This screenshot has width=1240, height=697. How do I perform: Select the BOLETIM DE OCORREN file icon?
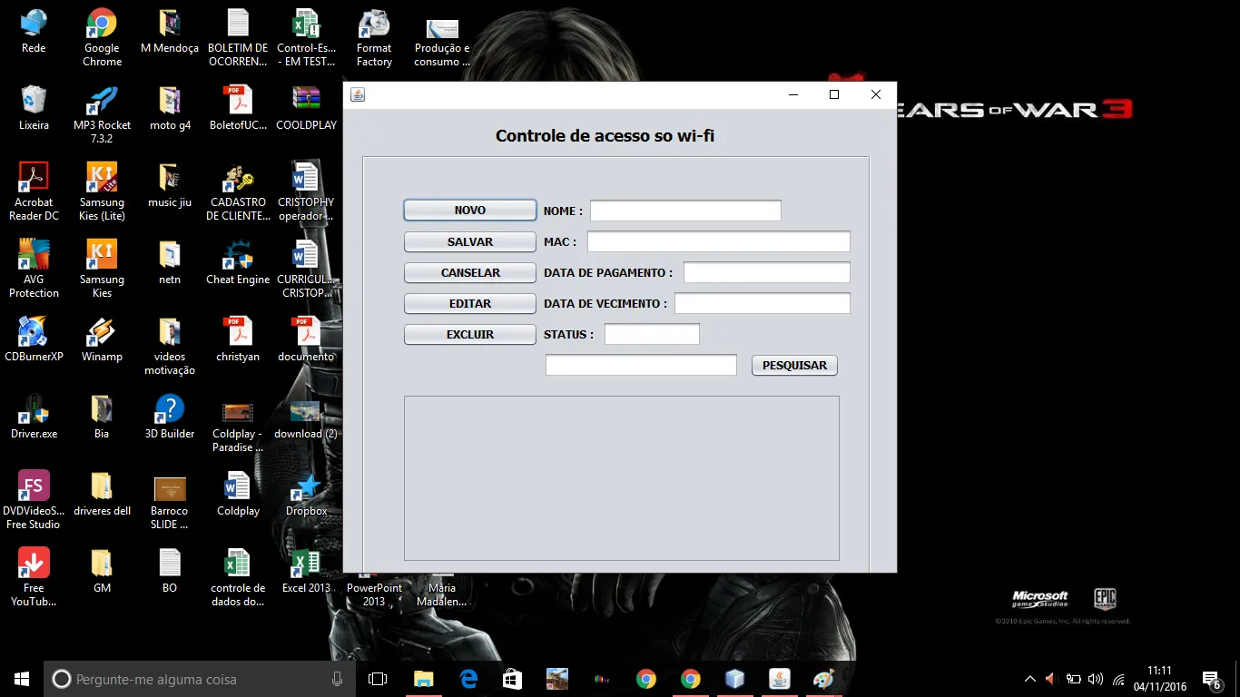tap(238, 38)
